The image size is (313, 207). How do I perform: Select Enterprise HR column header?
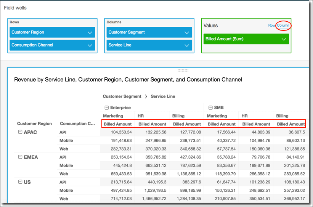(x=141, y=116)
